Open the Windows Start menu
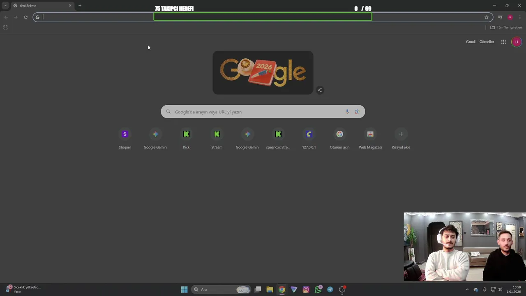 coord(184,289)
